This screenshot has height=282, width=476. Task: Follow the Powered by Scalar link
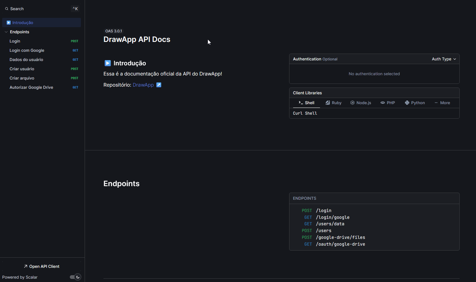[20, 277]
